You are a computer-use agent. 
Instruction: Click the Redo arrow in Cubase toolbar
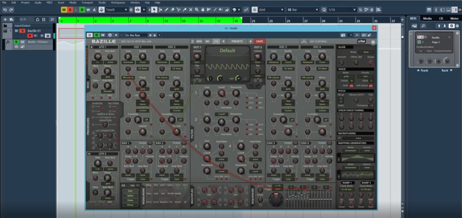pyautogui.click(x=11, y=10)
